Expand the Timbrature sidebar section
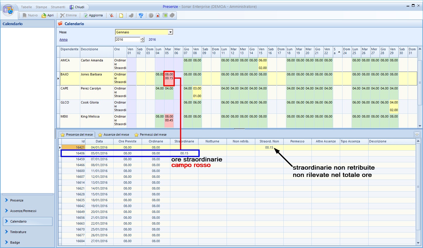The height and width of the screenshot is (248, 423). 18,232
